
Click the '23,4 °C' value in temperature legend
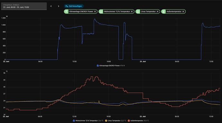point(101,121)
